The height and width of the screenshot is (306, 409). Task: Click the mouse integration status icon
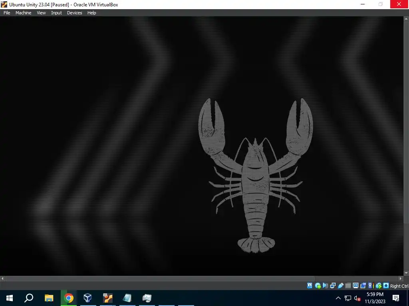pos(379,286)
